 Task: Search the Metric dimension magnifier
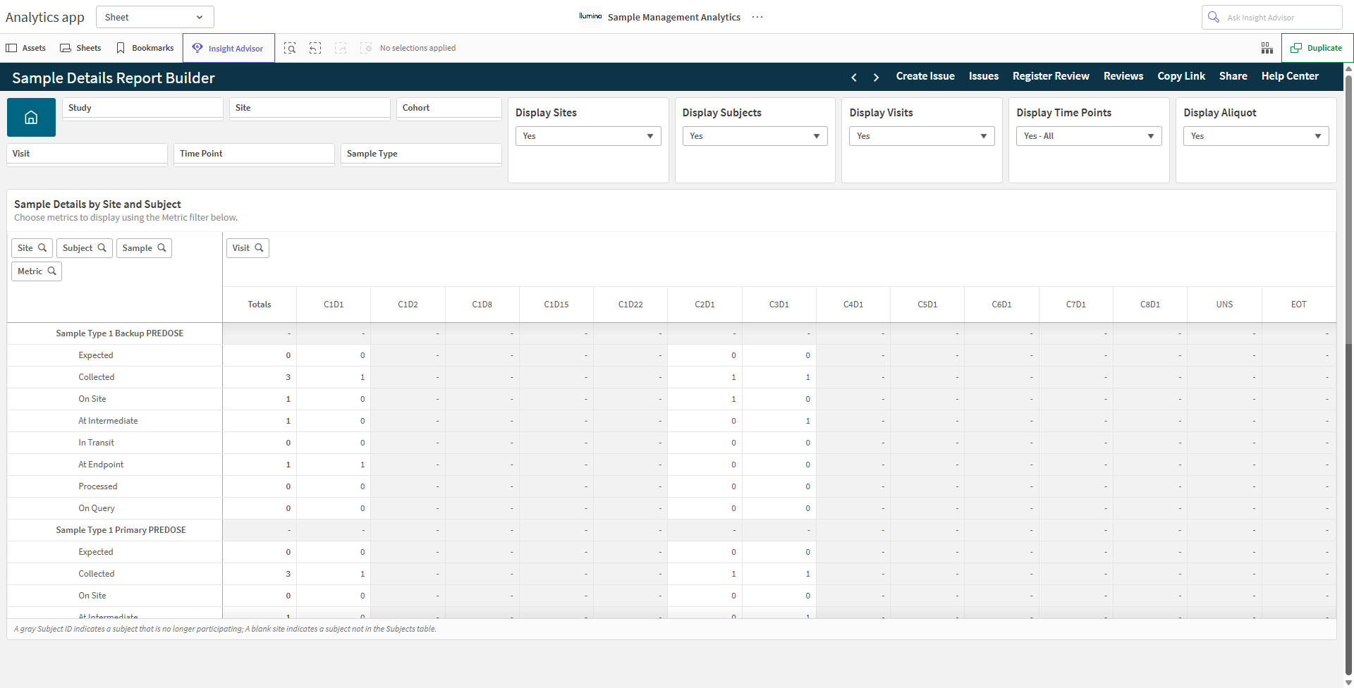coord(51,271)
